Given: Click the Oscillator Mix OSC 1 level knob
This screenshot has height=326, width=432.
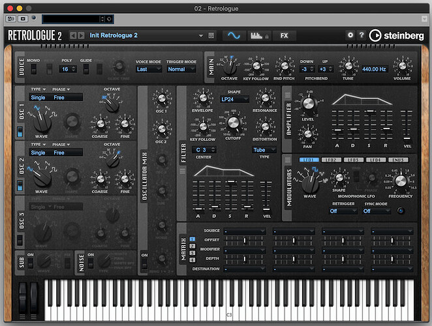Looking at the screenshot, I should pos(162,98).
